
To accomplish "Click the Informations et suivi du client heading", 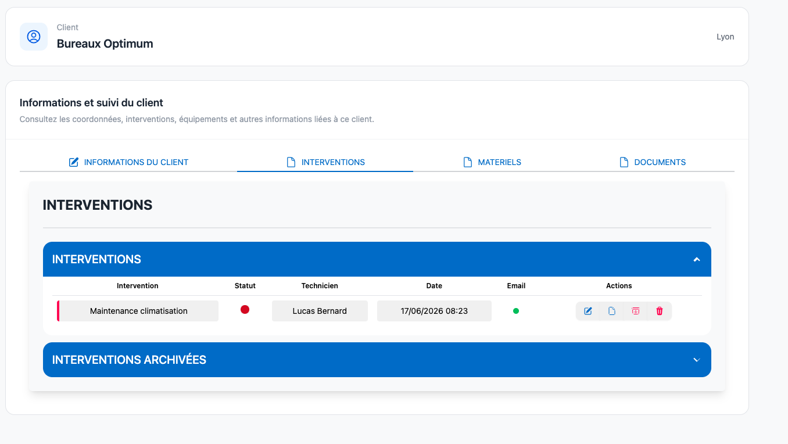I will [x=91, y=103].
